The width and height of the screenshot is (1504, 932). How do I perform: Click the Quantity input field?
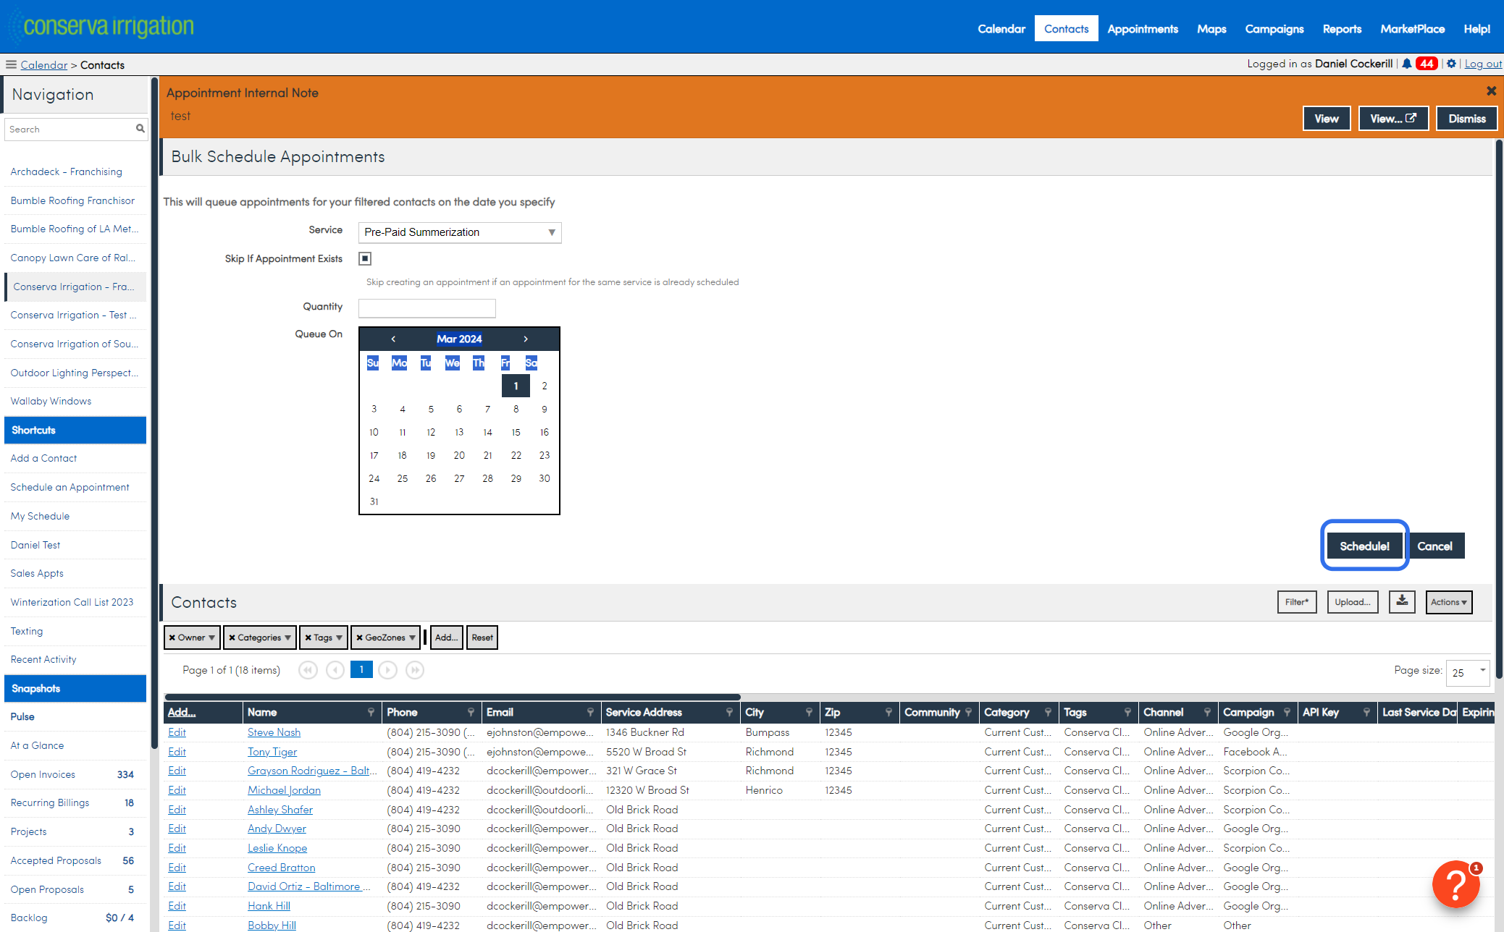click(x=427, y=308)
